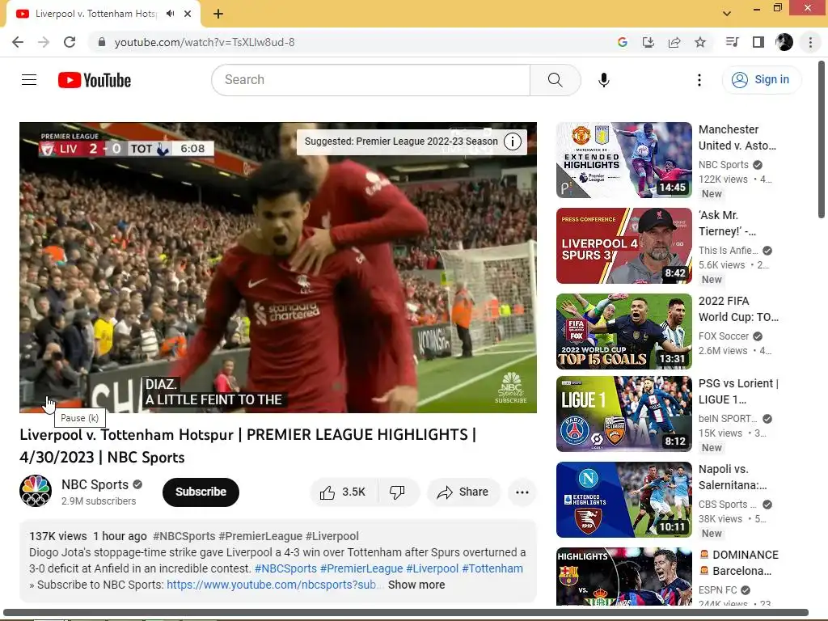Open PSG vs Lorient Ligue 1 thumbnail

(623, 414)
